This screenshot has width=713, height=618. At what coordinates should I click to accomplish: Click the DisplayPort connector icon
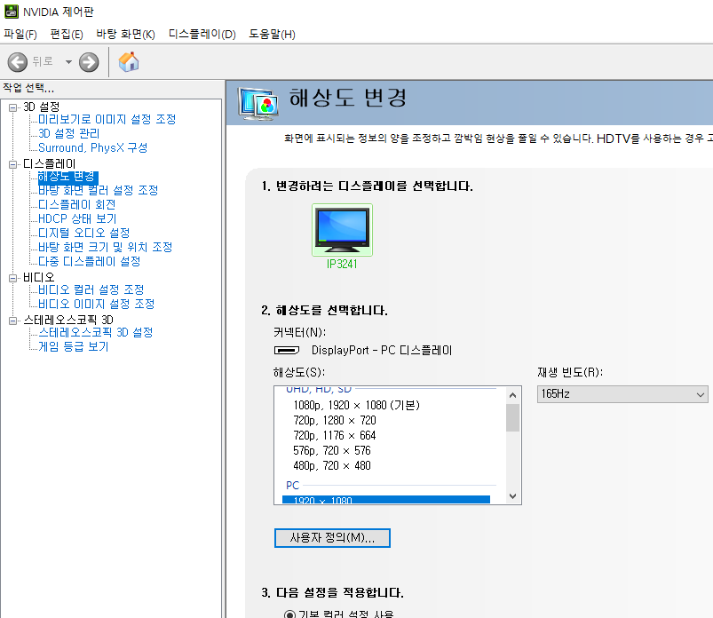287,350
